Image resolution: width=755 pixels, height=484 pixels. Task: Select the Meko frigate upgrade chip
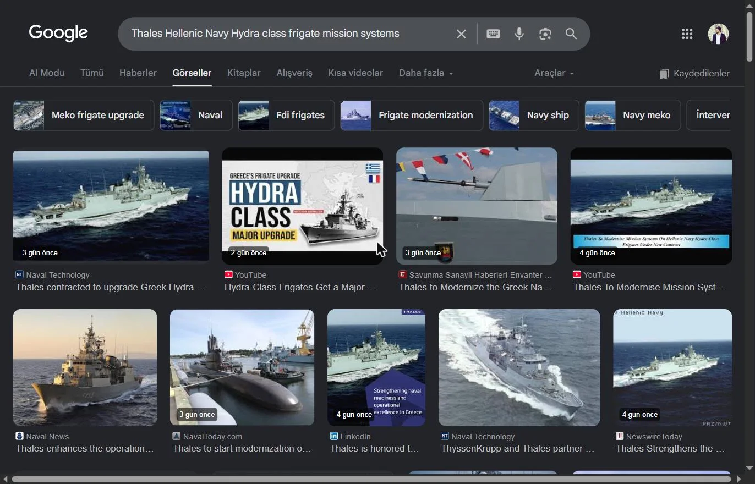[84, 115]
